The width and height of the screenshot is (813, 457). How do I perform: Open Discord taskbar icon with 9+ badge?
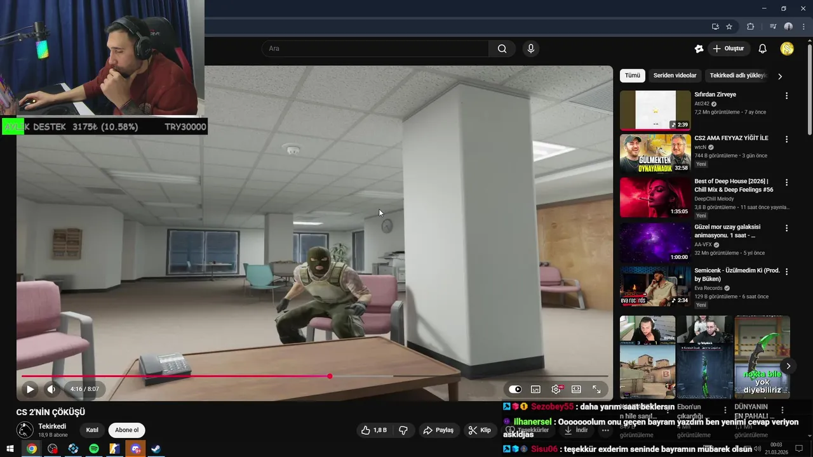(135, 449)
